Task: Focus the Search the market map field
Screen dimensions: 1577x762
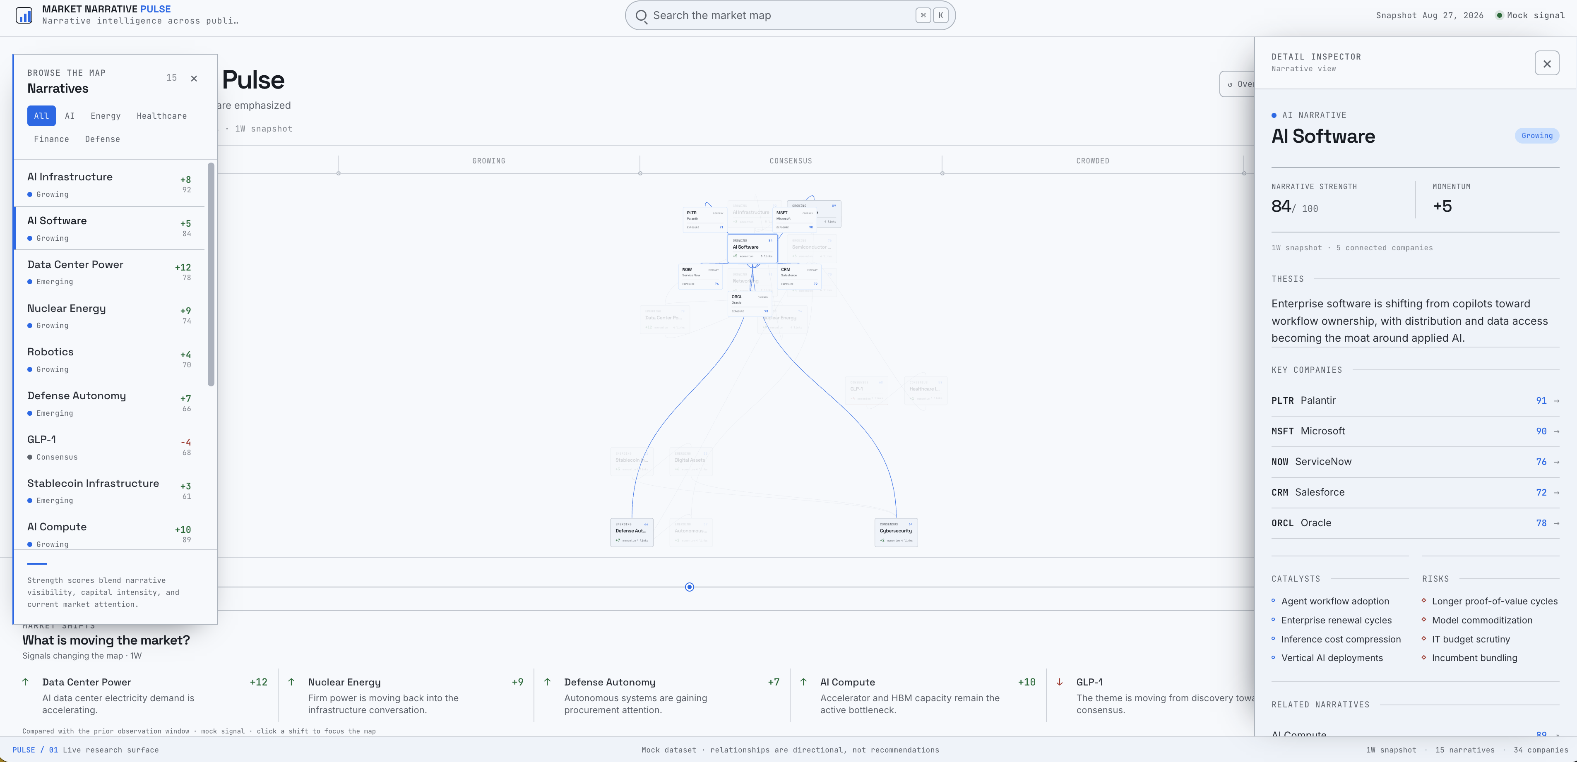Action: point(790,16)
